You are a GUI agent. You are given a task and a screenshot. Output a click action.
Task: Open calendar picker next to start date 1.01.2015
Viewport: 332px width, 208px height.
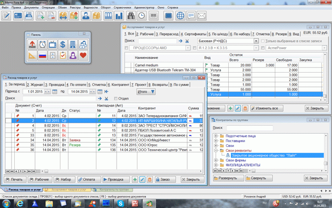[x=54, y=92]
